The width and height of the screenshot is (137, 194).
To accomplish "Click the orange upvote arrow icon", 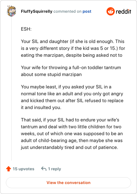I will (9, 169).
